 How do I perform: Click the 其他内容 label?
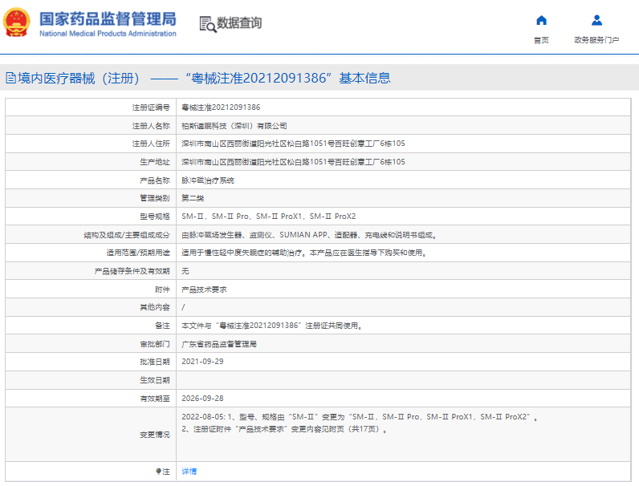tap(155, 307)
